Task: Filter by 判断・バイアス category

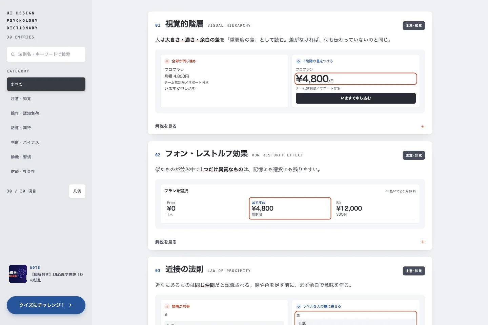Action: (46, 142)
